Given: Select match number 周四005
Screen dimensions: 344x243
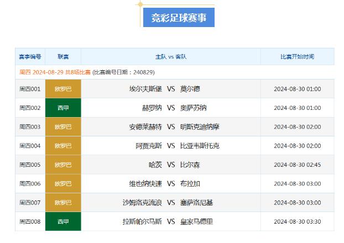Looking at the screenshot, I should coord(30,165).
